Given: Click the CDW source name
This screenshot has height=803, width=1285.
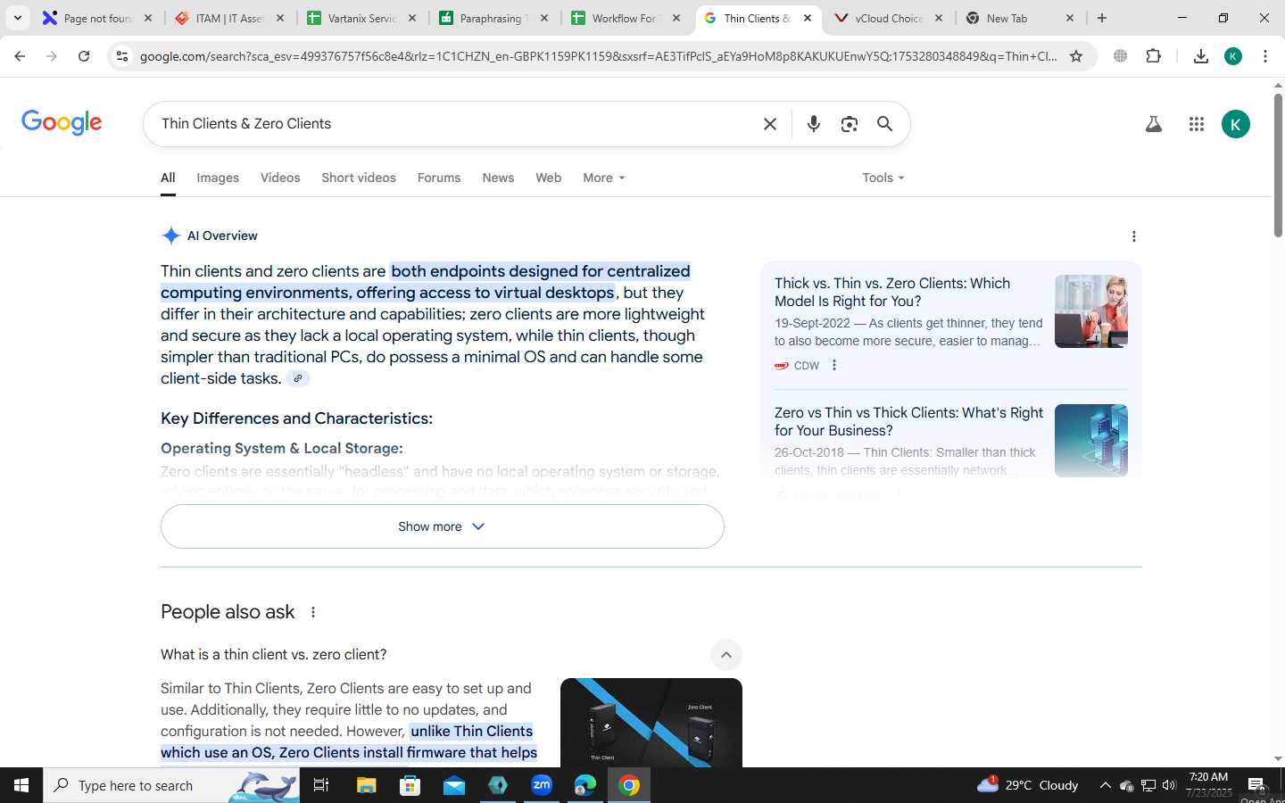Looking at the screenshot, I should point(807,365).
